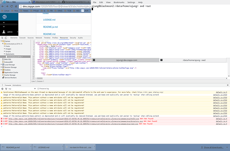The image size is (230, 151).
Task: Close the foo — Site browser tab
Action: point(29,2)
